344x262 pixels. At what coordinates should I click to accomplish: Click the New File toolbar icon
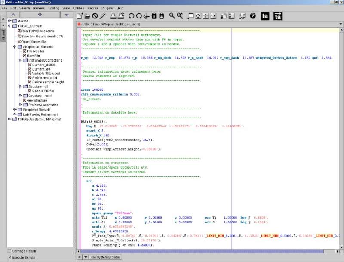80,16
